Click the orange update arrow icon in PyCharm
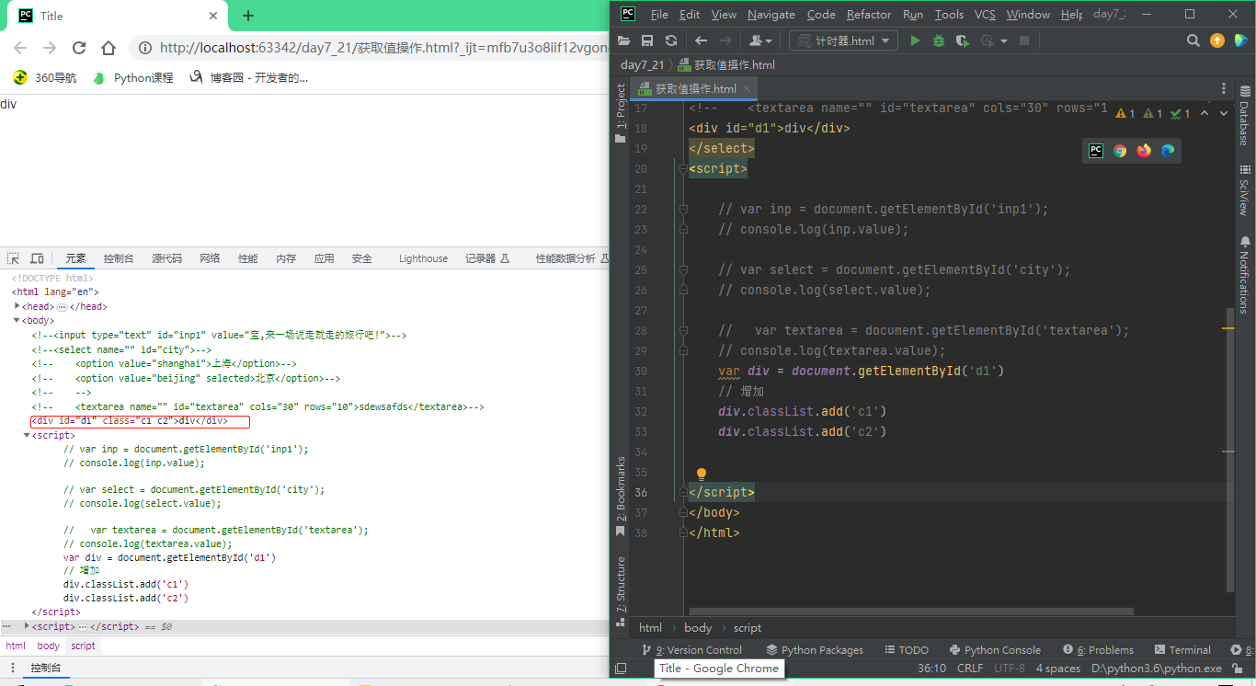 click(x=1217, y=40)
